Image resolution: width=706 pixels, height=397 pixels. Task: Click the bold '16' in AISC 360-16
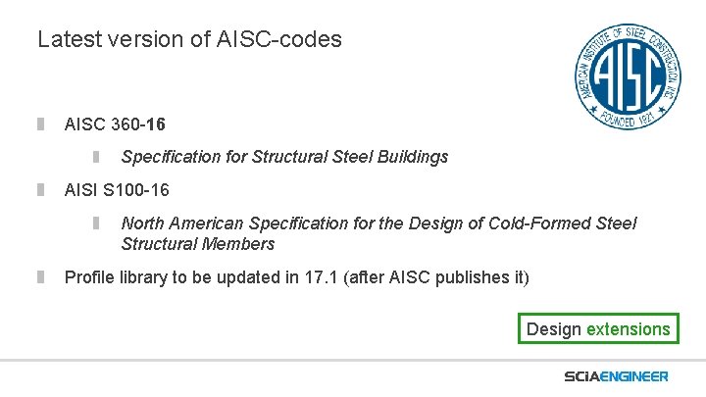coord(155,124)
